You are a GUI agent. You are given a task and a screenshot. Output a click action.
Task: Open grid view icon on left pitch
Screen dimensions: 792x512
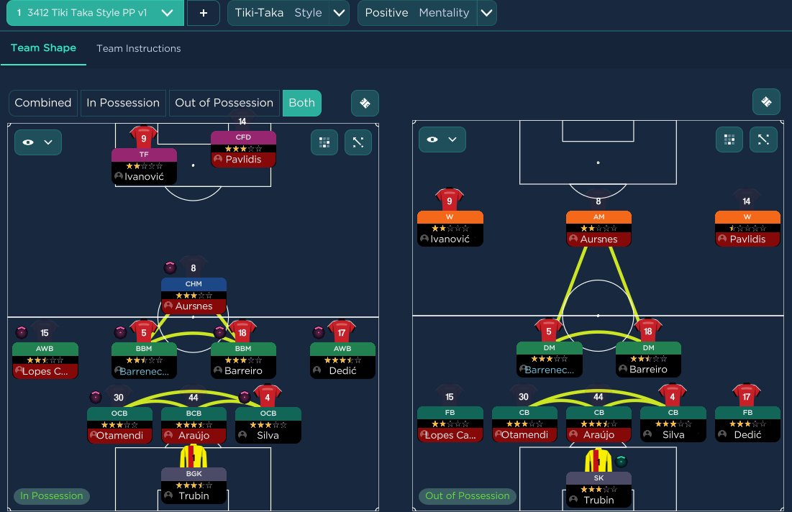click(x=324, y=142)
